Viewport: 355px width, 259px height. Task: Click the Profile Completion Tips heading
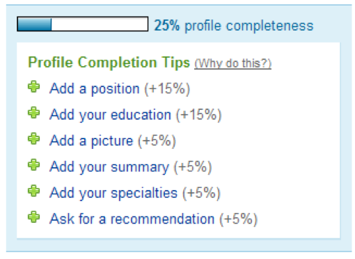[109, 62]
